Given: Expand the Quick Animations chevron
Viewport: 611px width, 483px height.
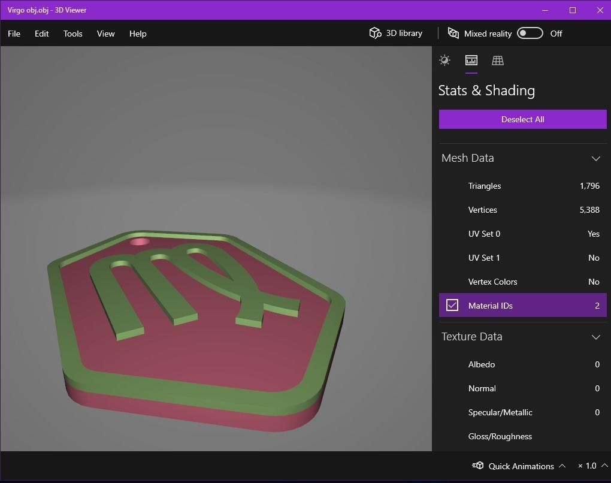Looking at the screenshot, I should [x=562, y=466].
